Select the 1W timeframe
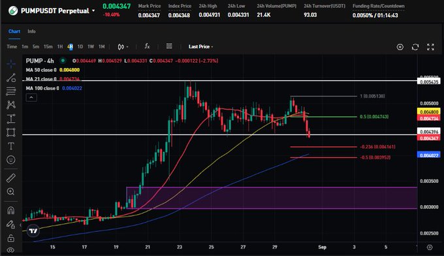Screen dimensions: 444x256 click(x=91, y=46)
